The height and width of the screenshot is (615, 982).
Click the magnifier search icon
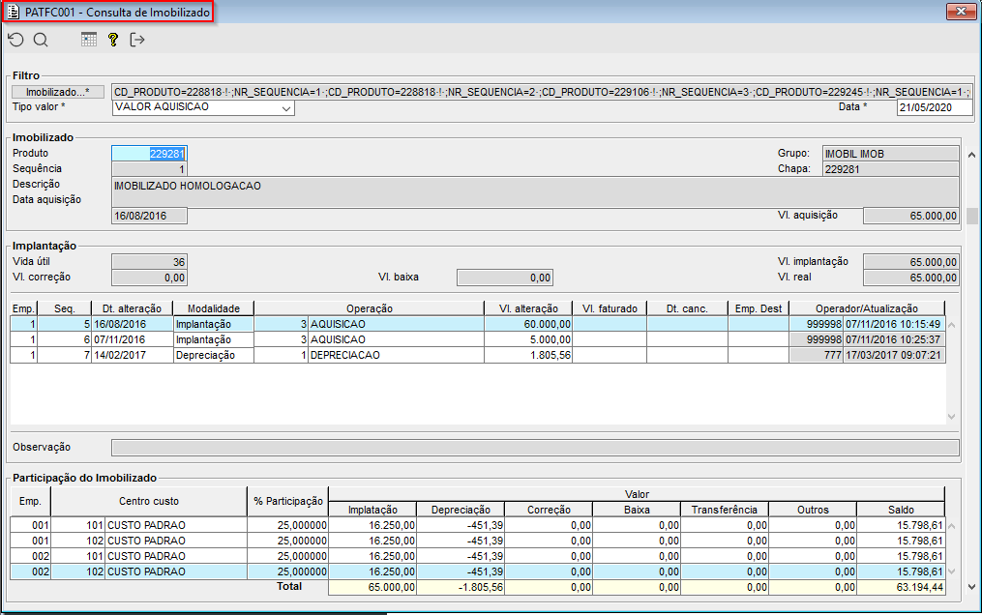(41, 40)
